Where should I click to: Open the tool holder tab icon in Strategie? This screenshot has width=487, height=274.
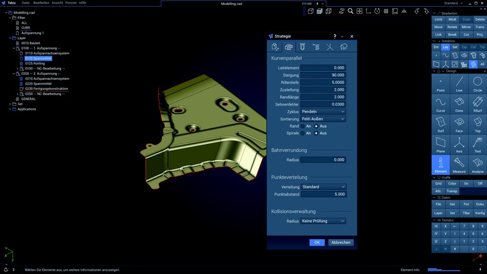click(302, 47)
